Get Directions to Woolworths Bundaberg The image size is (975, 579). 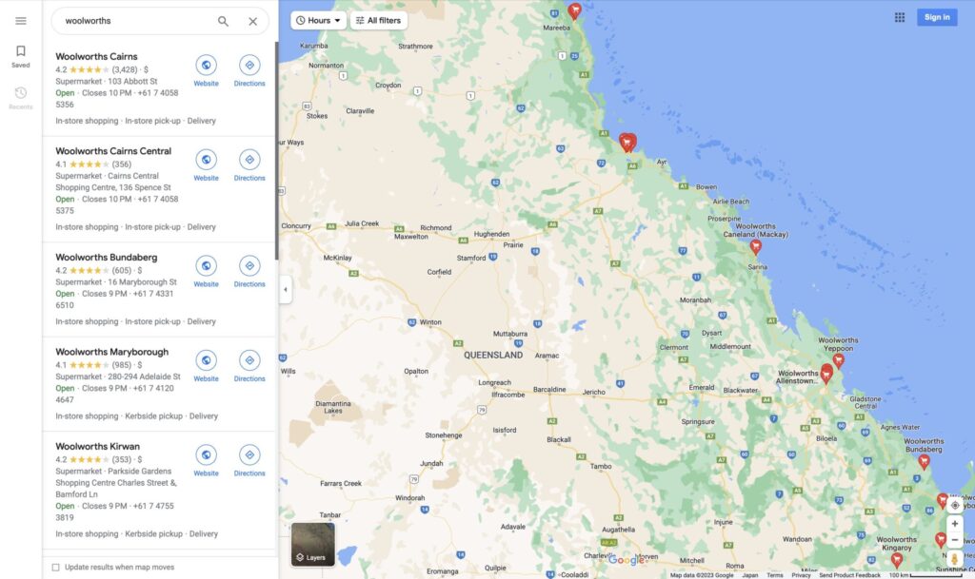249,272
